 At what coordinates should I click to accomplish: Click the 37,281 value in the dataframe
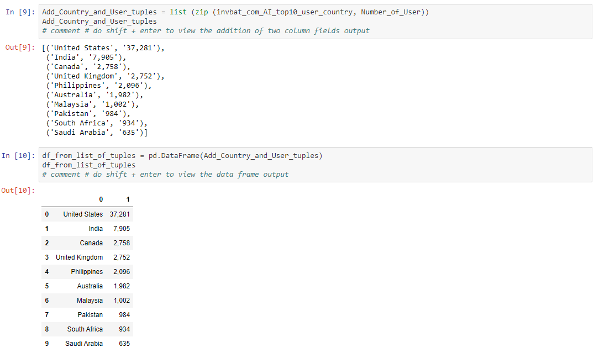pyautogui.click(x=120, y=214)
